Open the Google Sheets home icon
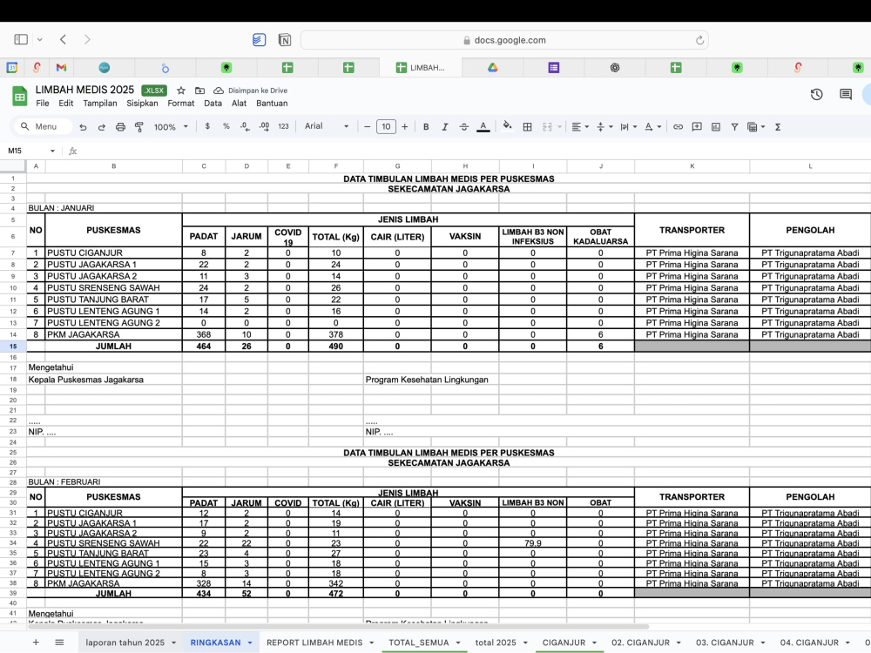871x653 pixels. point(20,96)
